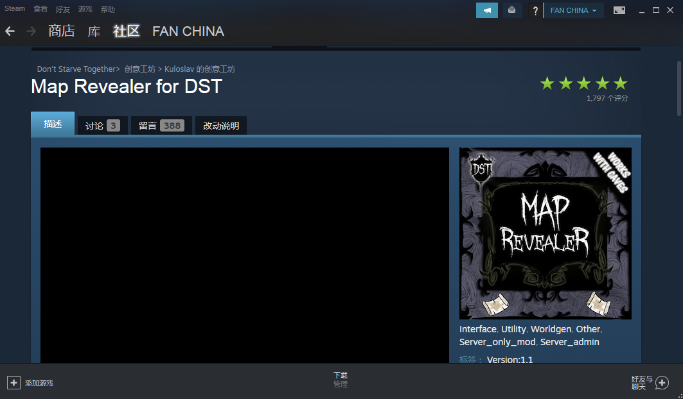This screenshot has width=683, height=399.
Task: Go back with the left arrow
Action: pyautogui.click(x=10, y=31)
